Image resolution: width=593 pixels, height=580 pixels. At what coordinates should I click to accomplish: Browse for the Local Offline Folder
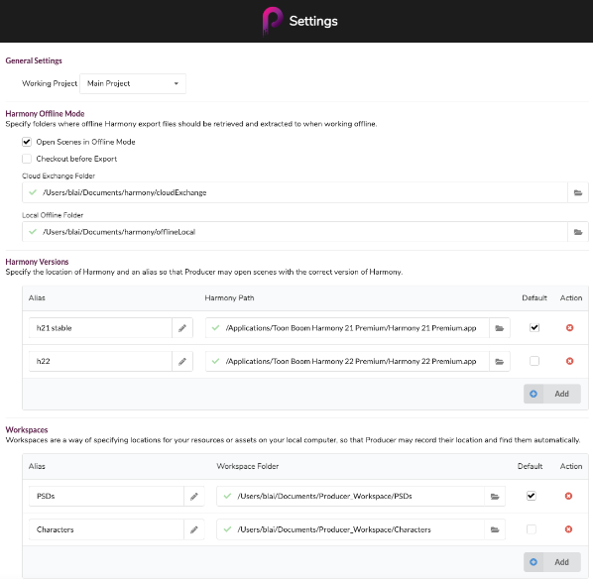click(578, 232)
